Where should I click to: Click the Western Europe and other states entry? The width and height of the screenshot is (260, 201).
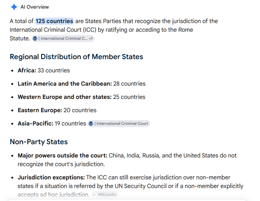pos(81,97)
